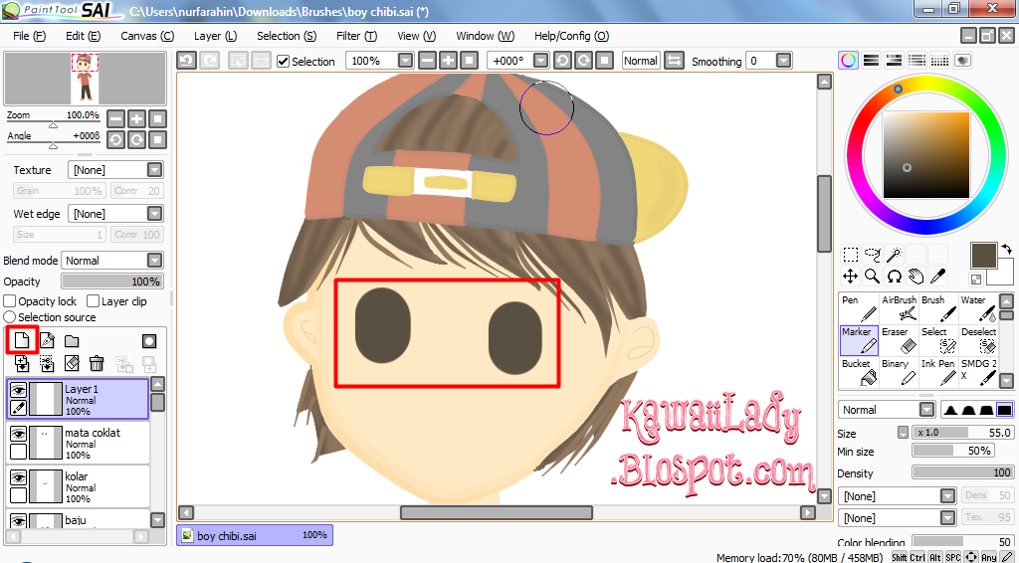Open the Texture dropdown
Viewport: 1019px width, 563px height.
[x=154, y=170]
